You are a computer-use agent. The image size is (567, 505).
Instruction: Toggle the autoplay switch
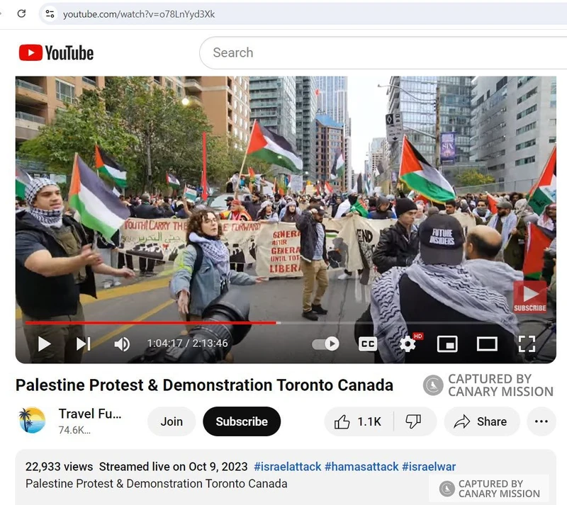click(325, 344)
